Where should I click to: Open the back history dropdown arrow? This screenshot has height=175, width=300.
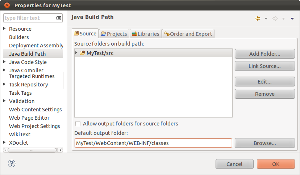(266, 19)
